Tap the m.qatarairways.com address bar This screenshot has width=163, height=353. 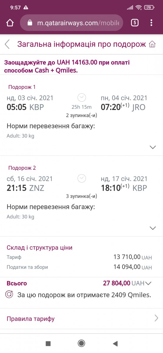pyautogui.click(x=71, y=23)
